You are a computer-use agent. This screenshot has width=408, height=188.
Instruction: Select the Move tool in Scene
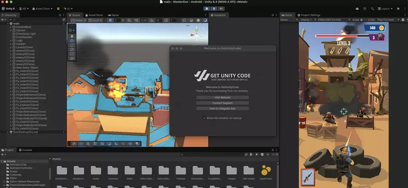72,40
